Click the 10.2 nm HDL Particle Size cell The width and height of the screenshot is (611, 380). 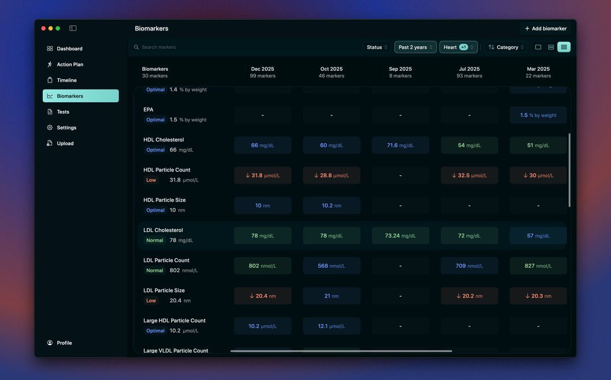tap(331, 206)
